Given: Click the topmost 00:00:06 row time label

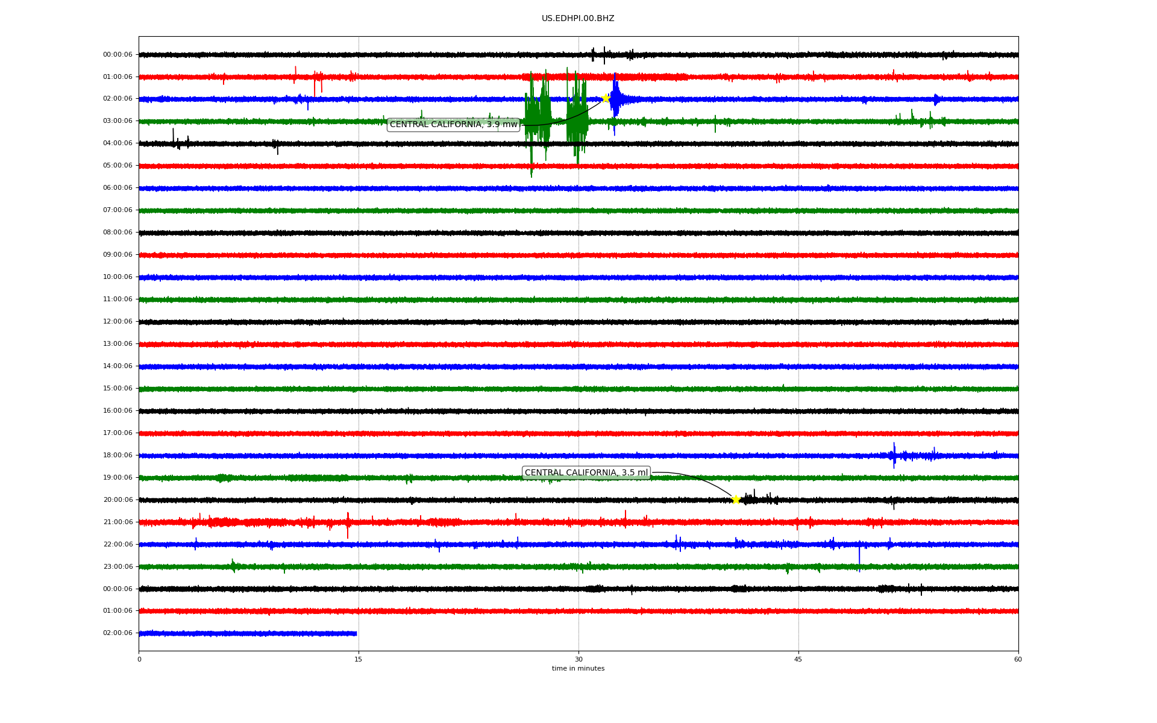Looking at the screenshot, I should coord(118,55).
